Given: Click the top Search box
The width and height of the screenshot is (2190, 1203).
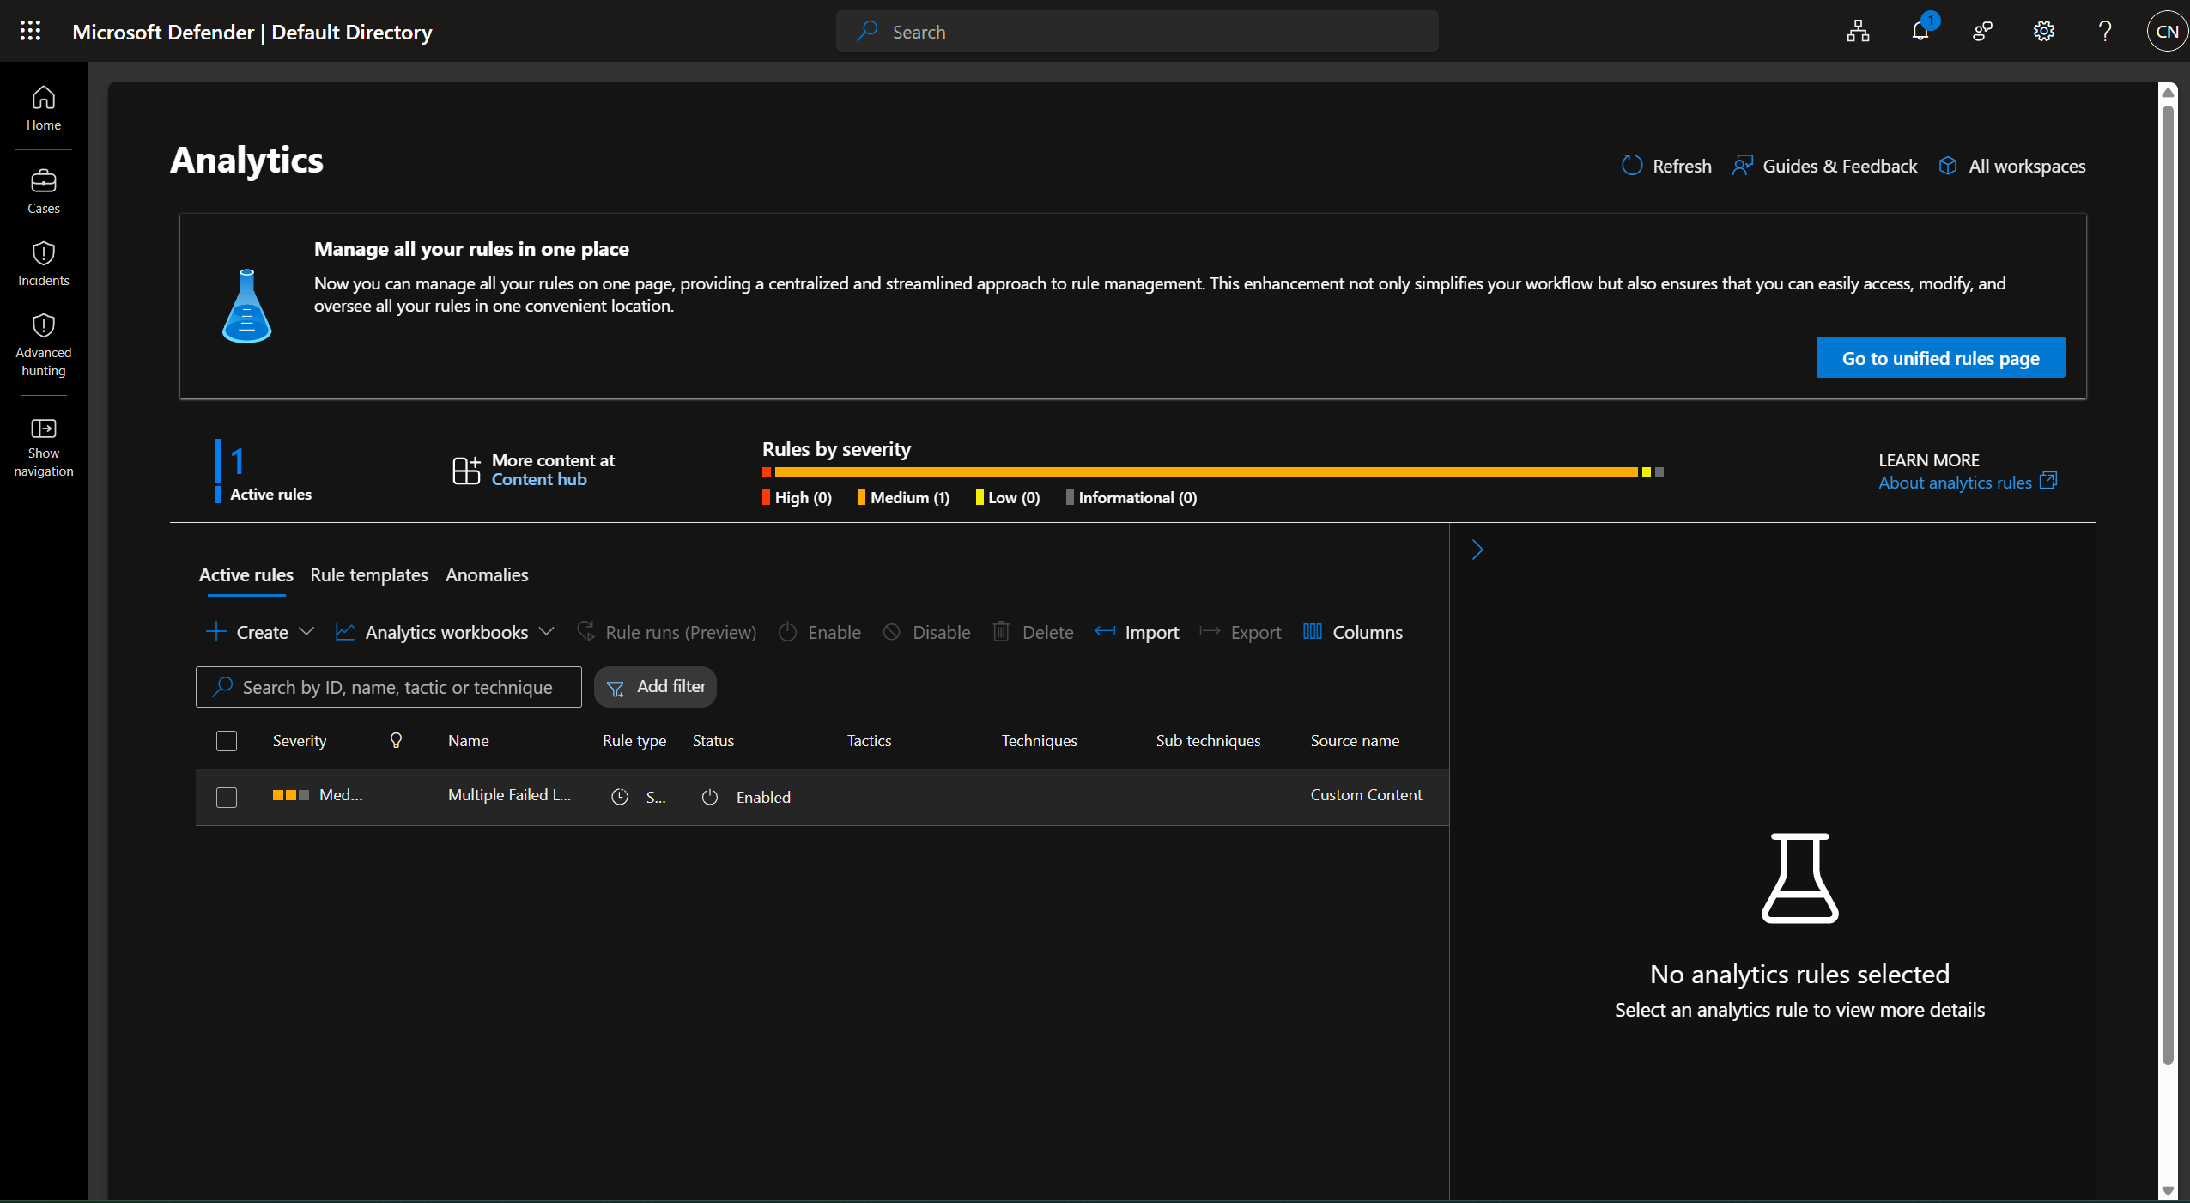Looking at the screenshot, I should [x=1137, y=32].
